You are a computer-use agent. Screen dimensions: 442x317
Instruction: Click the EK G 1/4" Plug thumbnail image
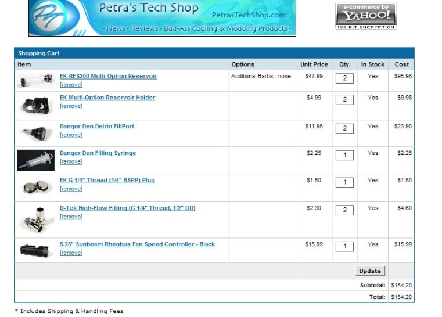coord(36,188)
